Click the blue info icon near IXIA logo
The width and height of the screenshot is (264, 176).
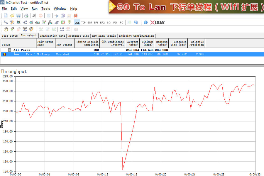point(145,22)
